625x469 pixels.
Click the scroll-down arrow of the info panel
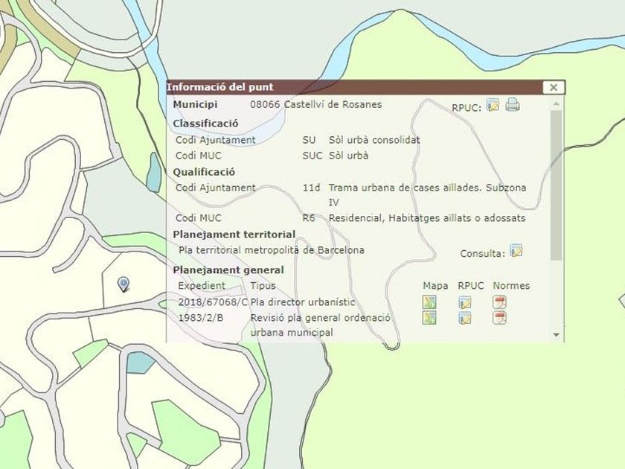coord(557,336)
